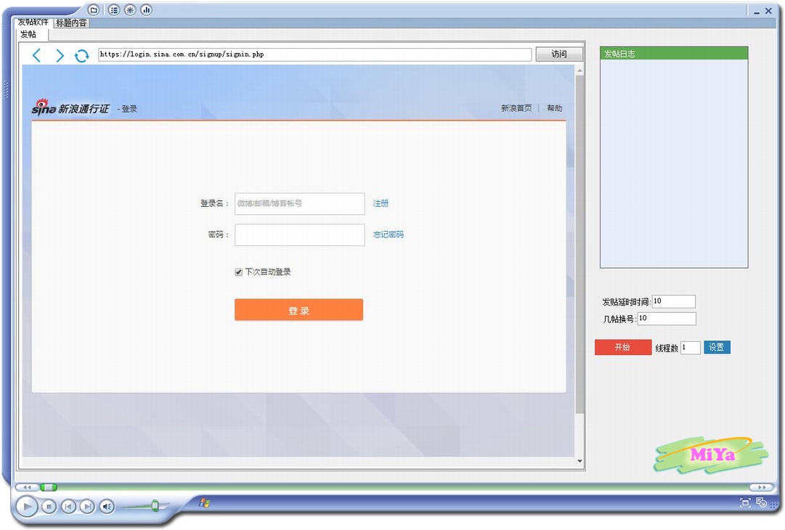Focus the 几帖换号 input field
Viewport: 785px width, 530px height.
click(x=667, y=318)
